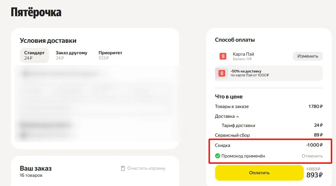Click the Изменить payment method button

point(307,56)
